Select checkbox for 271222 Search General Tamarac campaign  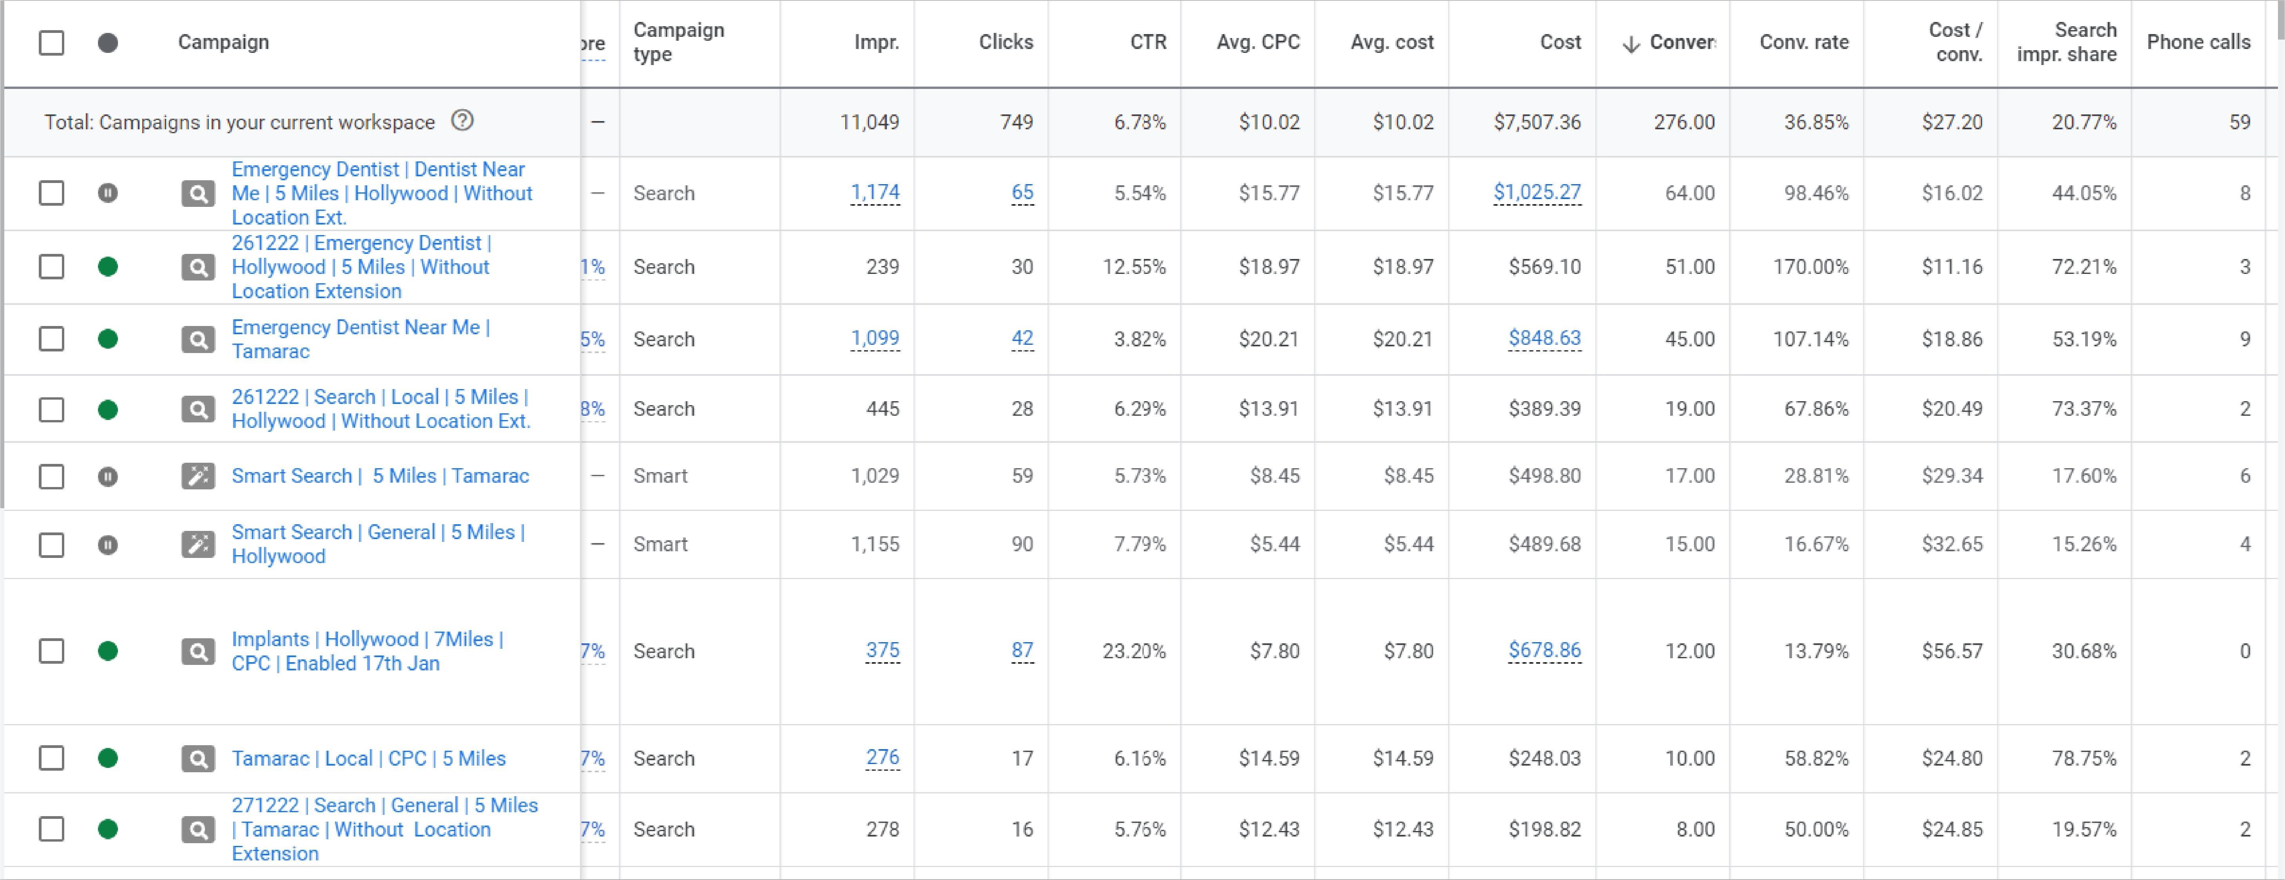coord(51,829)
